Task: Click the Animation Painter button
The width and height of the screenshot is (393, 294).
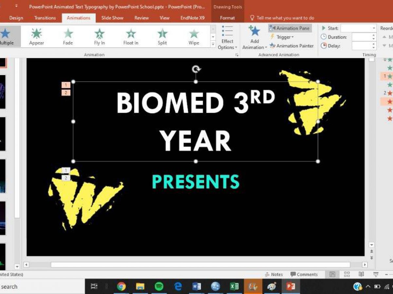Action: (x=291, y=46)
